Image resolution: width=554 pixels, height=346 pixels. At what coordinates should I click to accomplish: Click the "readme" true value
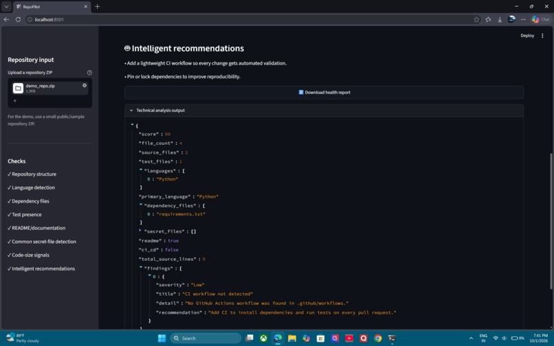[x=173, y=241]
